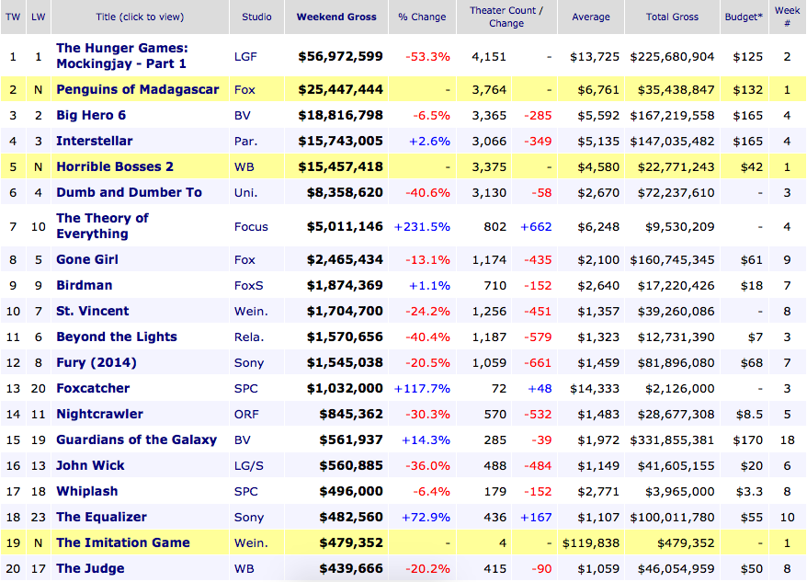
Task: Open the SPC studio link for Whiplash
Action: [246, 491]
